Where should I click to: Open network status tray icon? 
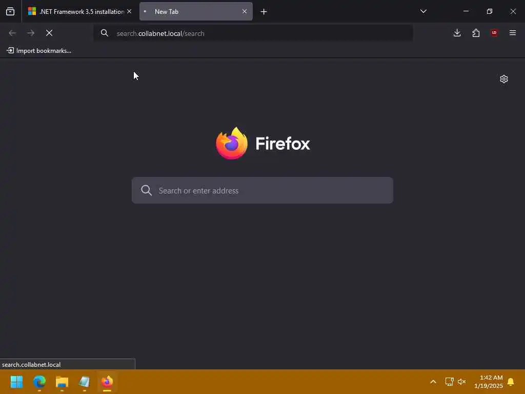click(x=449, y=382)
